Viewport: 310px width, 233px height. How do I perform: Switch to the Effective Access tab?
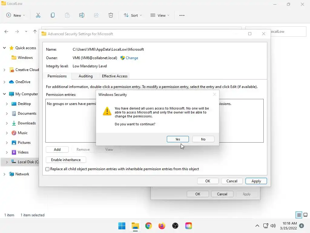coord(115,76)
